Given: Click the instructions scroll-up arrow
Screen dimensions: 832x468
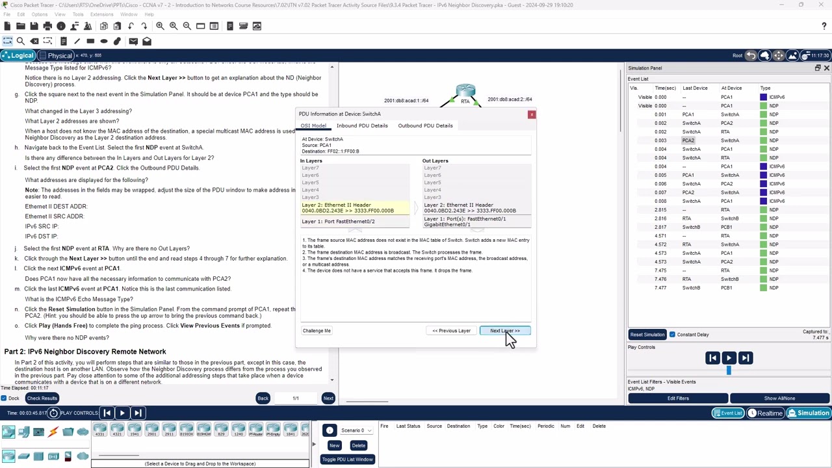Looking at the screenshot, I should [332, 67].
